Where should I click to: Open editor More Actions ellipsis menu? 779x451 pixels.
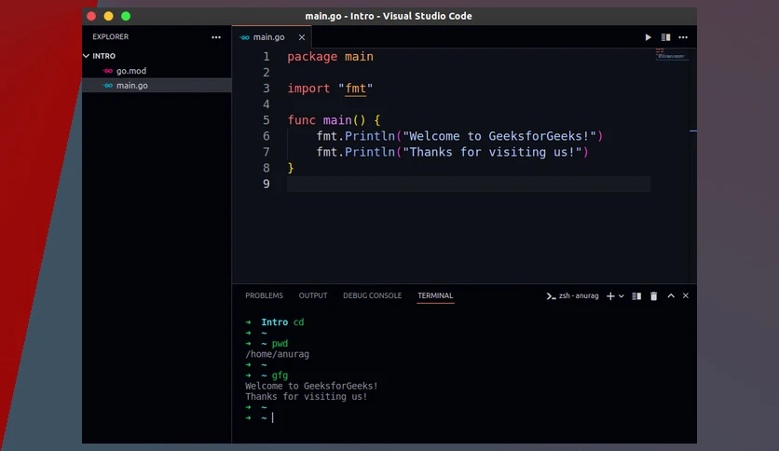683,37
